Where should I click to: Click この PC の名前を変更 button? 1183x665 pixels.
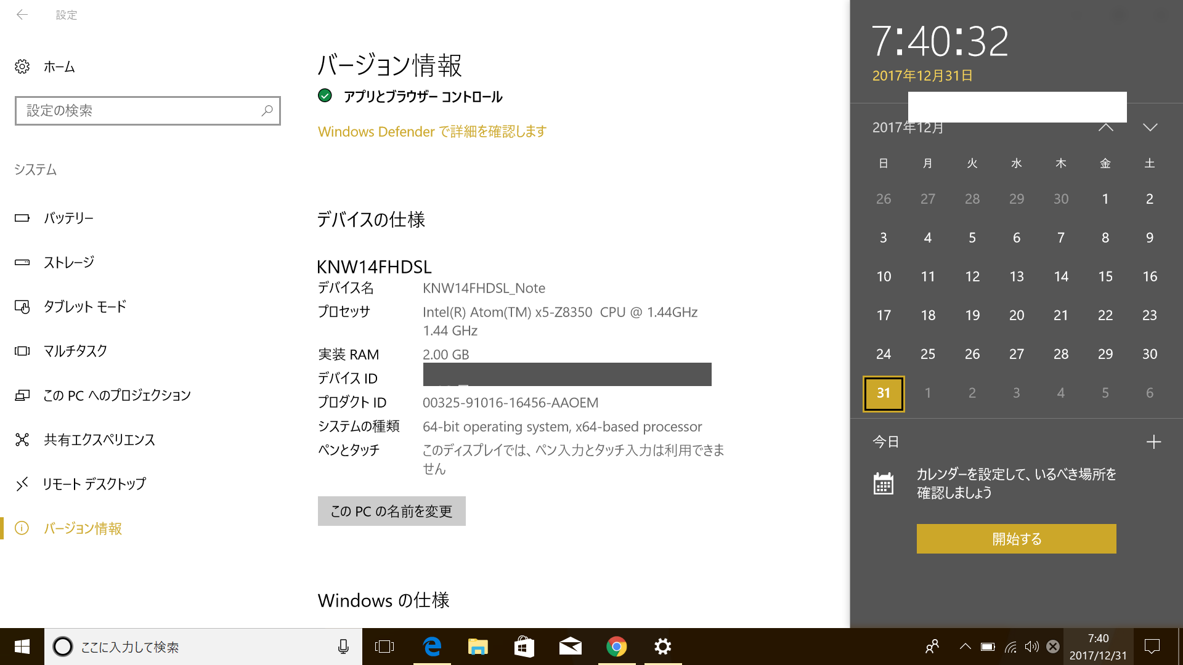(391, 511)
